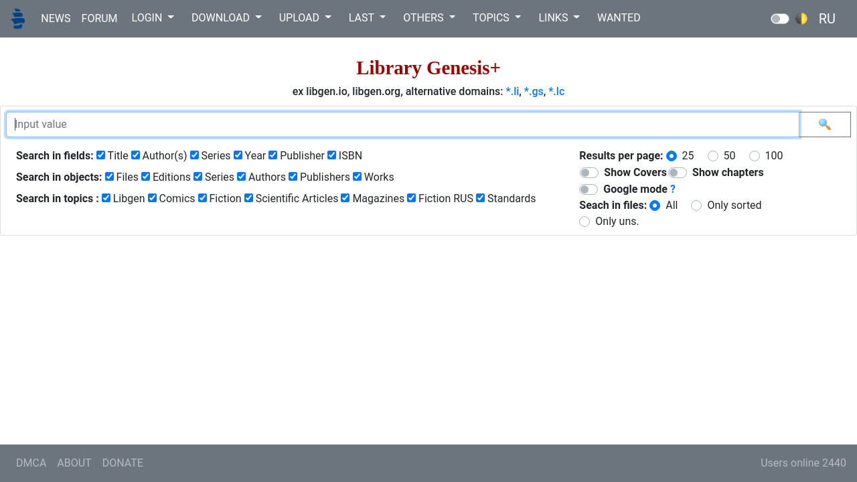The image size is (857, 482).
Task: Uncheck the Standards topic checkbox
Action: (x=480, y=198)
